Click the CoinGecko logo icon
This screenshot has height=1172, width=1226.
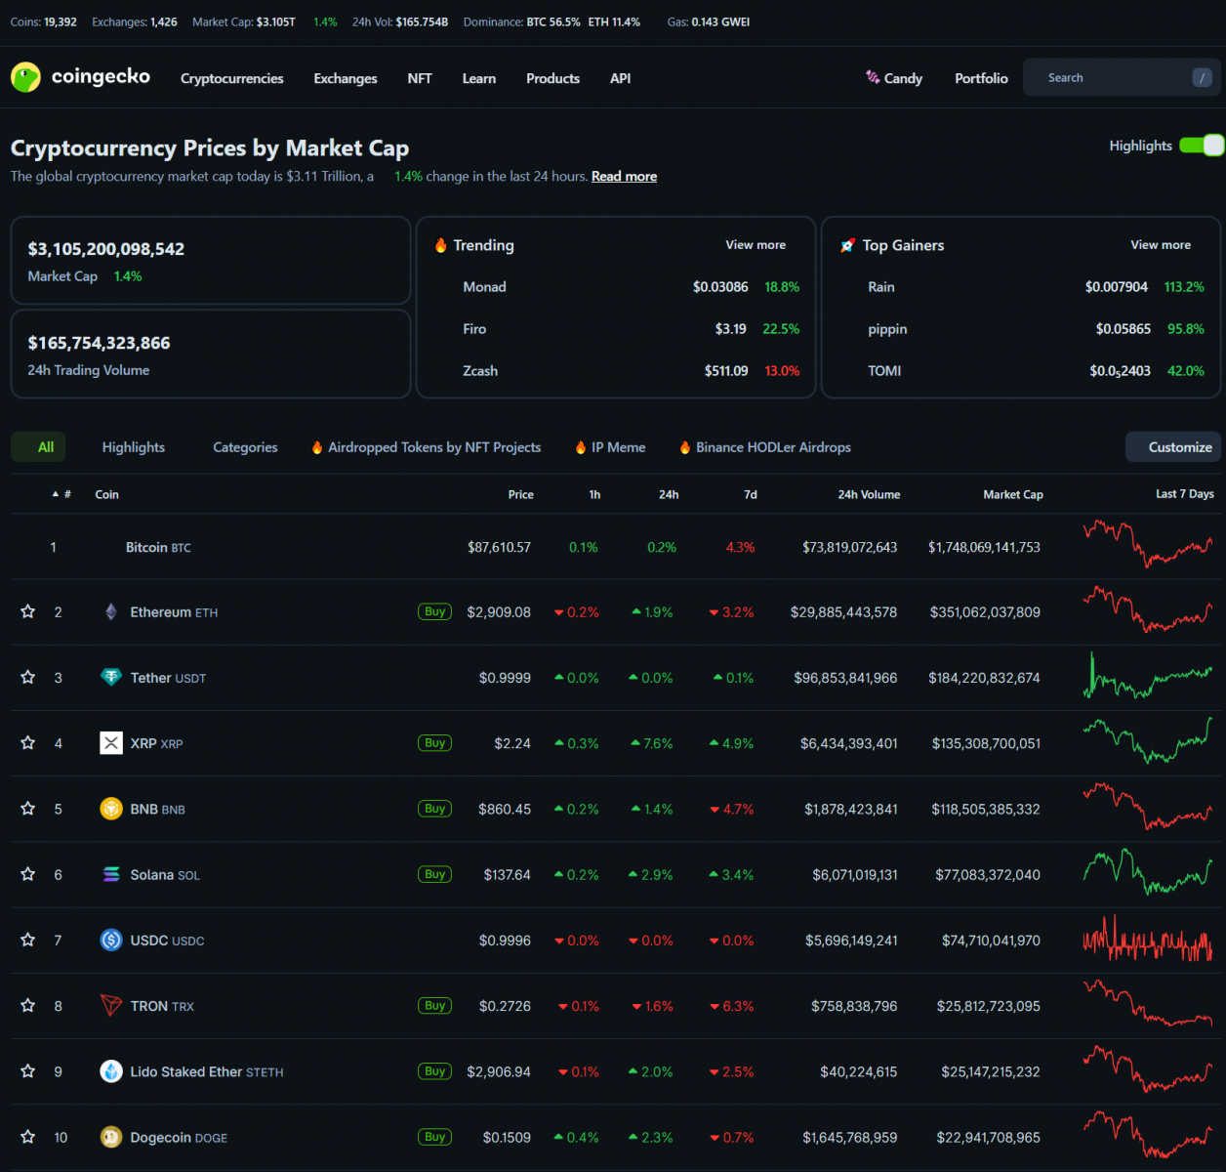[25, 77]
